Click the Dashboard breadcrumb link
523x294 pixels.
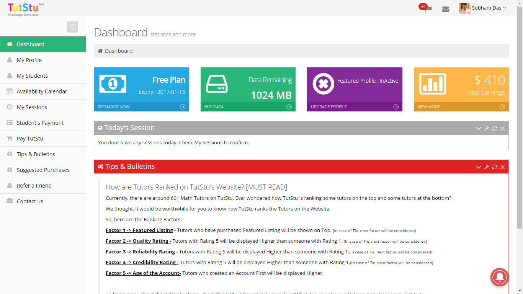coord(119,51)
